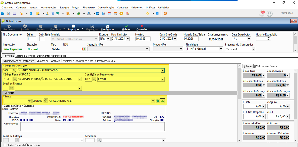Click the Cancelar toolbar button
Viewport: 298px width, 147px height.
coord(142,28)
